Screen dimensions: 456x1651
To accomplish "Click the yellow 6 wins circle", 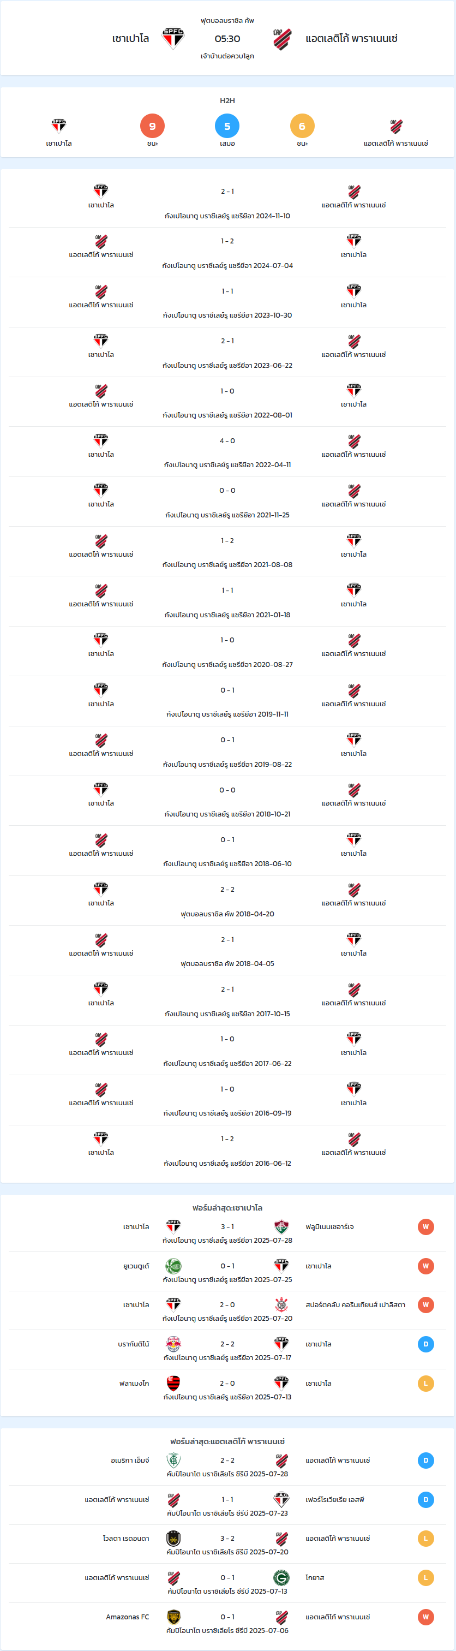I will 302,126.
